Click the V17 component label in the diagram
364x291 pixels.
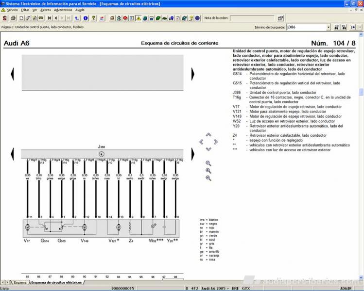(x=27, y=241)
